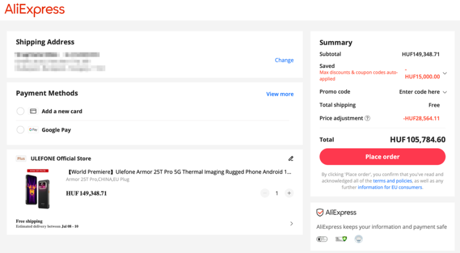Viewport: 460px width, 253px height.
Task: Click the credit card icon
Action: [33, 111]
